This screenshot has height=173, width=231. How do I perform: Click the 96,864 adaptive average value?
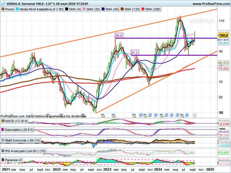(x=224, y=43)
